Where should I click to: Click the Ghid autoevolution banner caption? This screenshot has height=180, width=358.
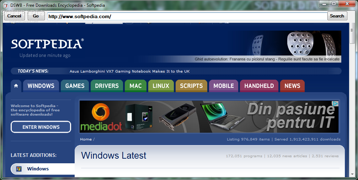267,59
